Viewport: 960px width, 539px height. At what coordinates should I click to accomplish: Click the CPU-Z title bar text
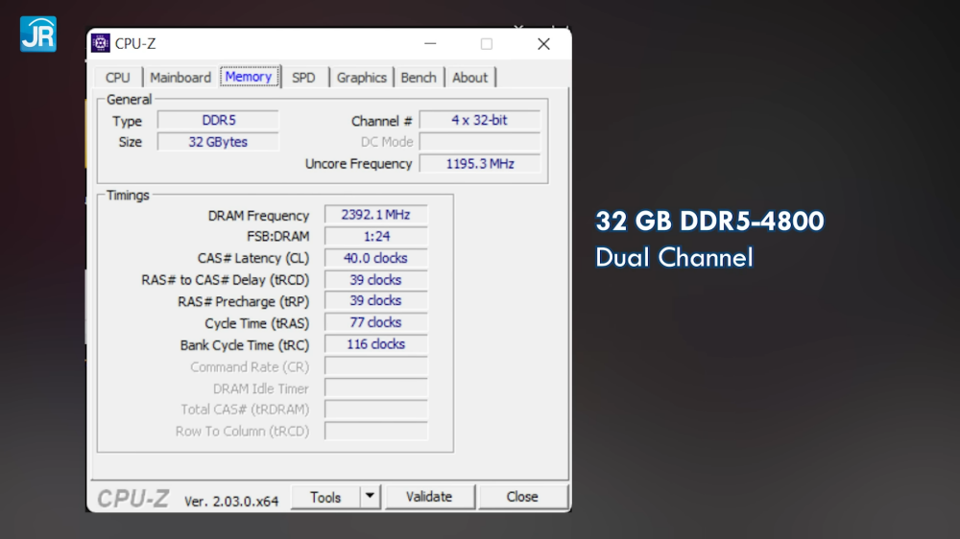(x=135, y=43)
